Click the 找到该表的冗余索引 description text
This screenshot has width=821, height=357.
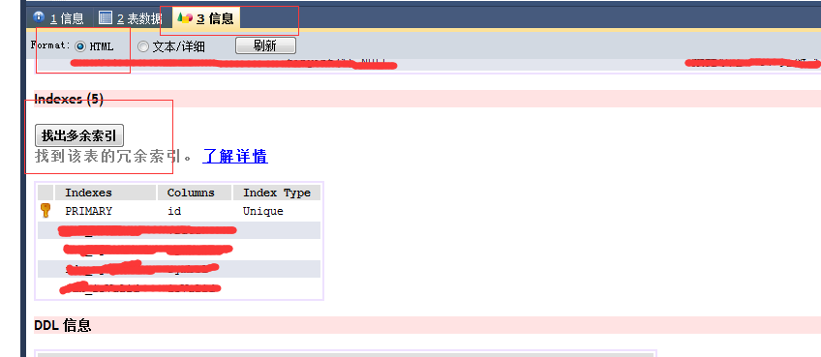113,156
